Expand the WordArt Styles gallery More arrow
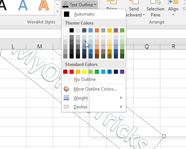Viewport: 186px width, 149px height. pos(57,12)
